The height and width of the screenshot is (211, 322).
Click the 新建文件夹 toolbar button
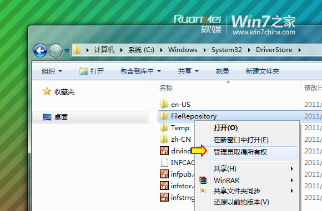(x=263, y=71)
